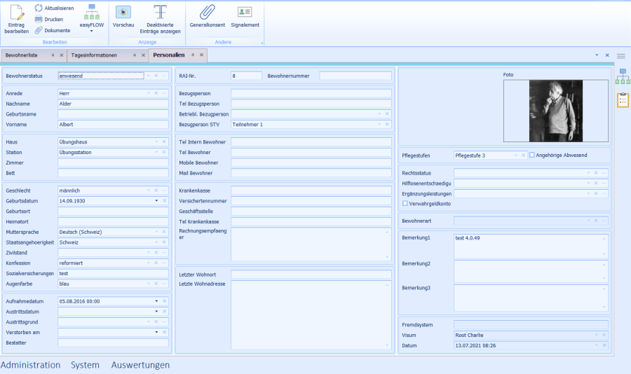Image resolution: width=631 pixels, height=374 pixels.
Task: Open Dokumente paperclip item
Action: (39, 30)
